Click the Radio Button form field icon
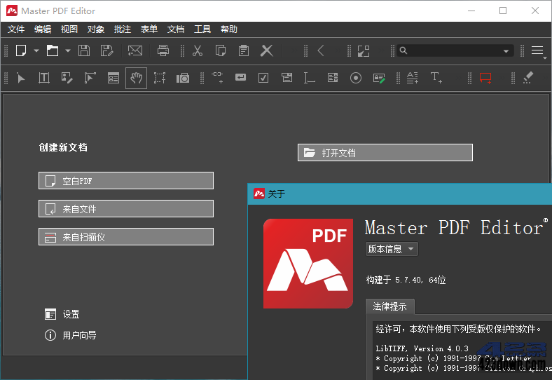This screenshot has height=380, width=552. [356, 78]
